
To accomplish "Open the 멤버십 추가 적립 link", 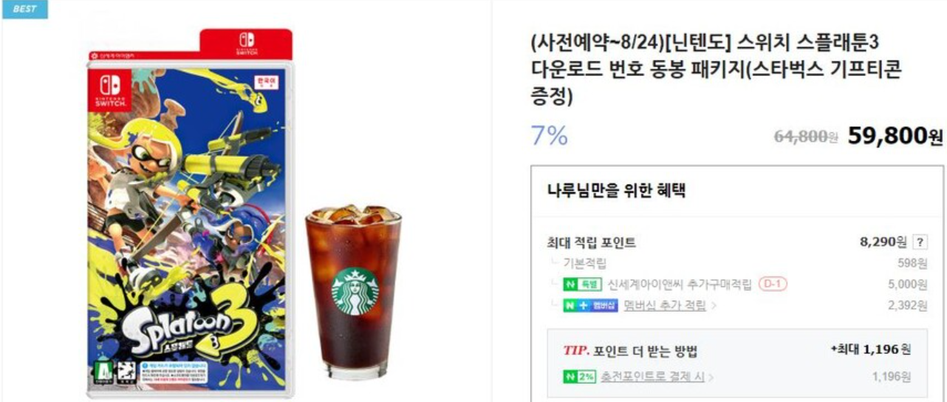I will [x=665, y=305].
